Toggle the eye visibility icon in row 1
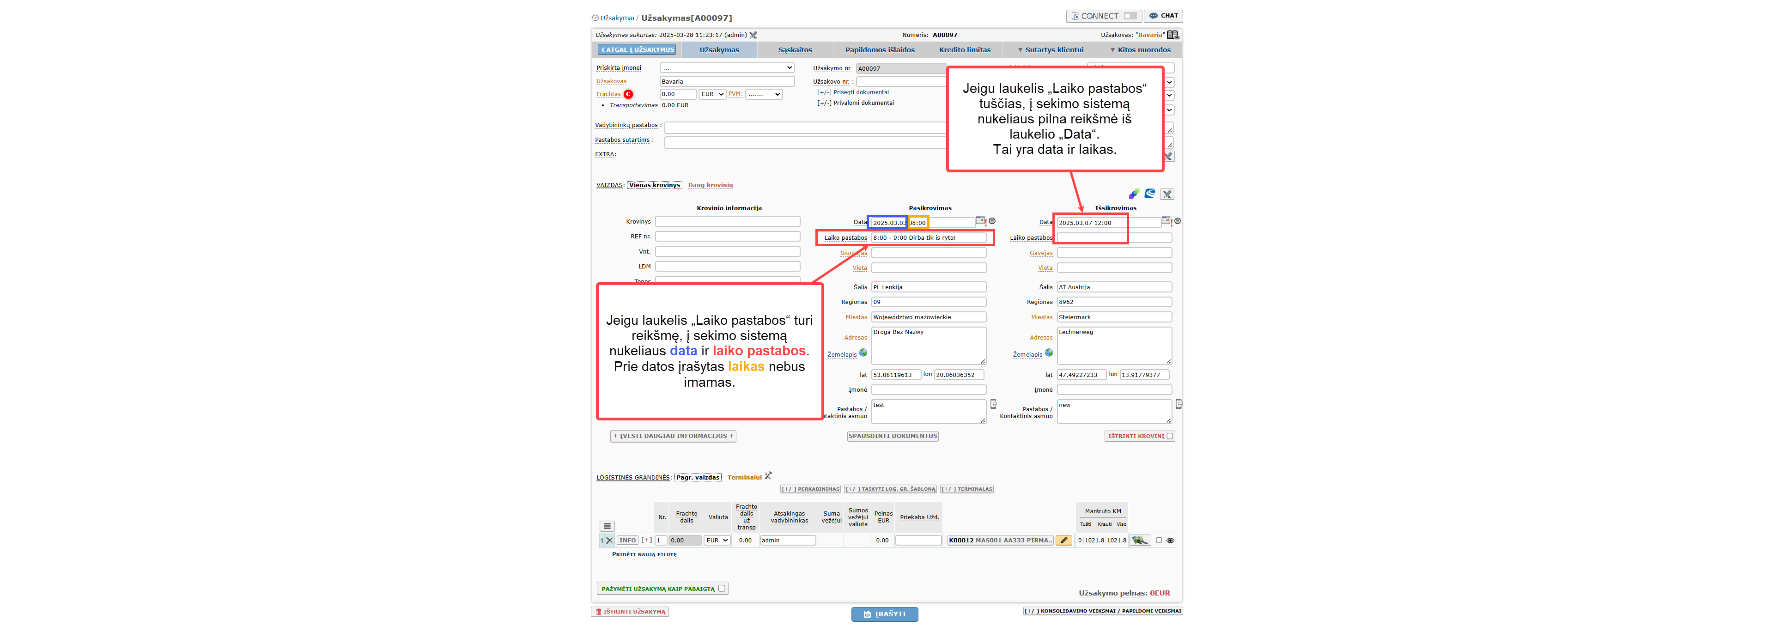Screen dimensions: 1774x632 click(1170, 541)
